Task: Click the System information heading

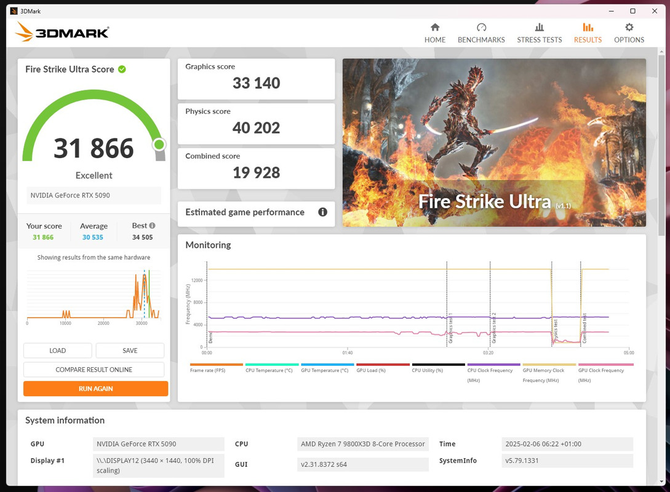Action: 65,420
